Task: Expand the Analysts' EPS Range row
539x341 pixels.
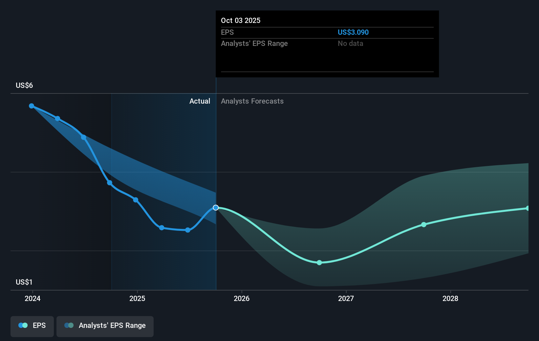Action: [x=254, y=43]
